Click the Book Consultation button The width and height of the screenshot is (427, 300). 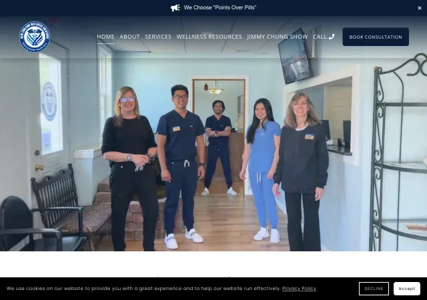376,37
